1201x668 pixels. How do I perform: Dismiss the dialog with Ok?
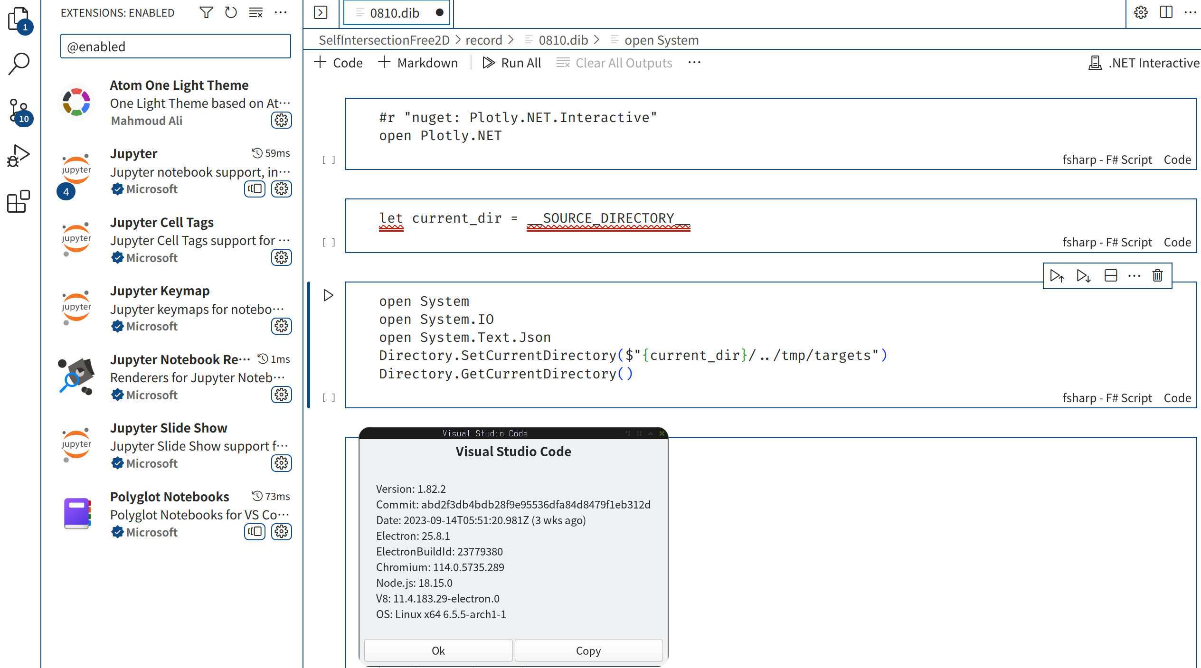tap(438, 650)
